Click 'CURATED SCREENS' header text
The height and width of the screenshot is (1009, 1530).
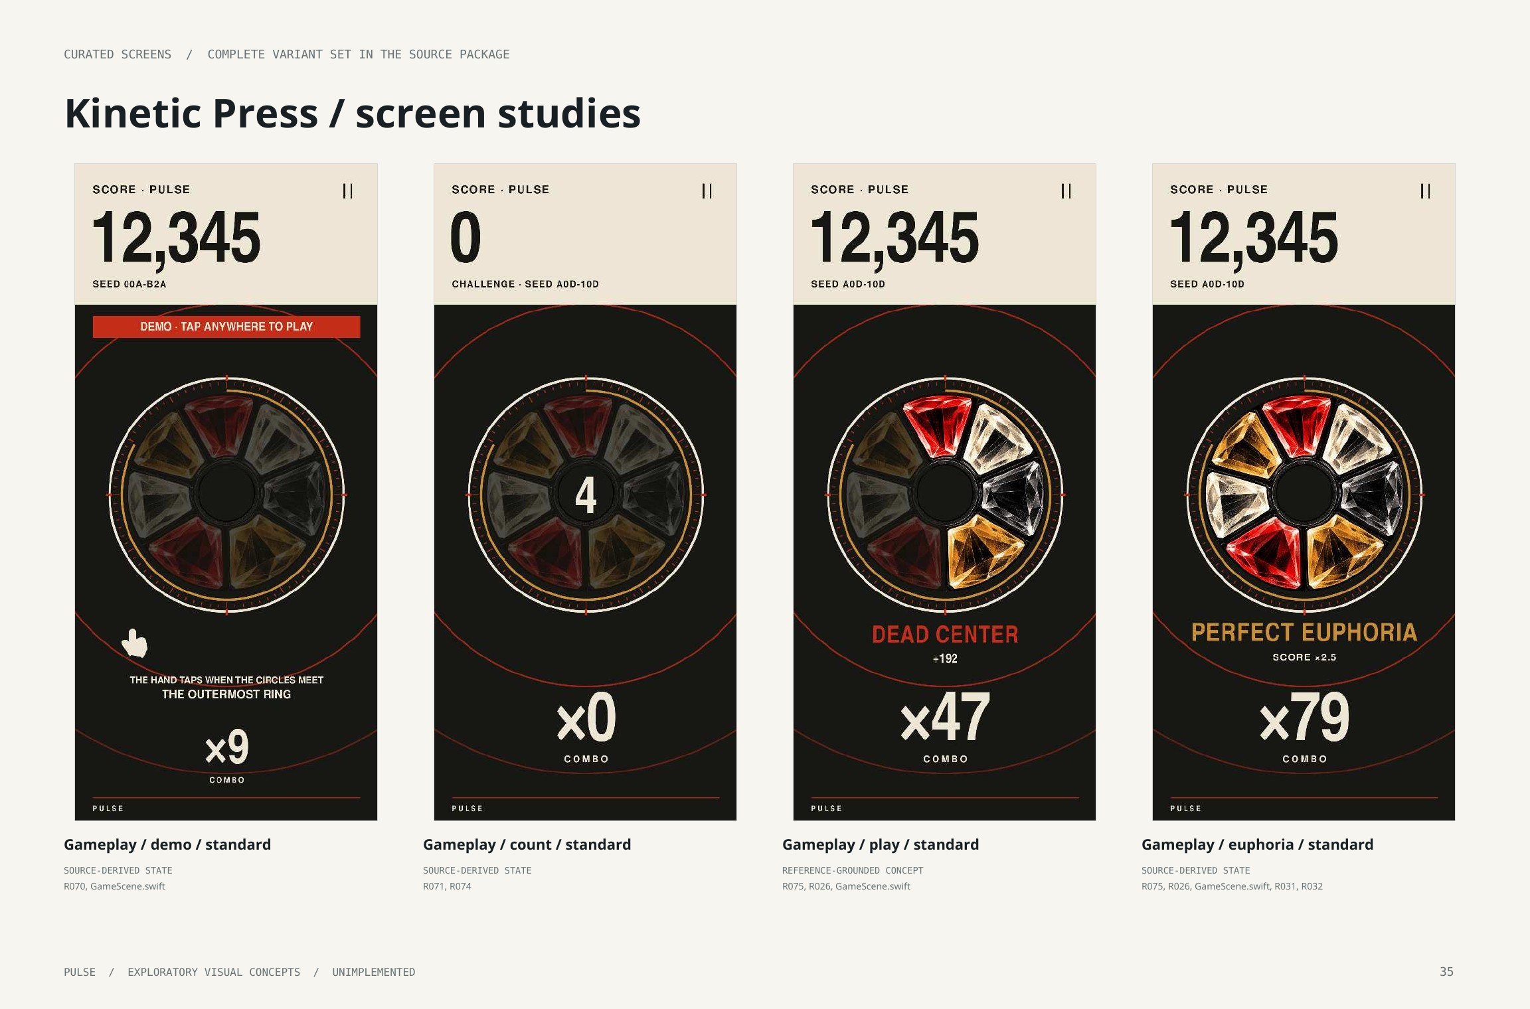coord(118,54)
